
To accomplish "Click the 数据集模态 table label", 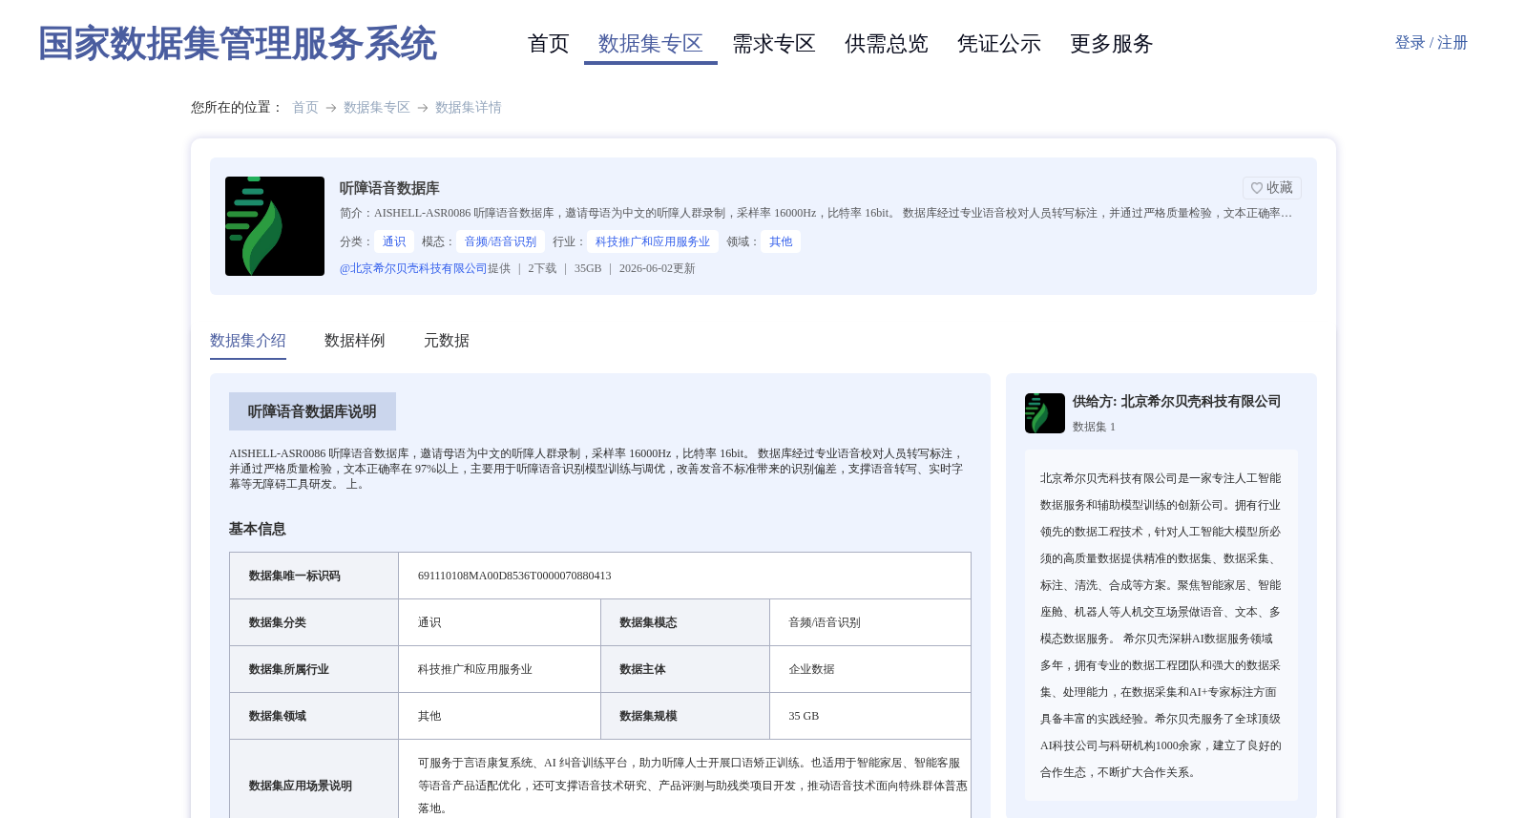I will point(648,622).
